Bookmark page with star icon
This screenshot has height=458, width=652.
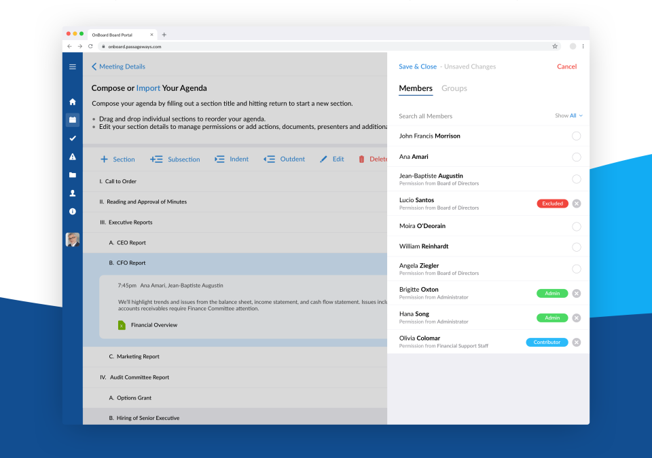pyautogui.click(x=555, y=47)
